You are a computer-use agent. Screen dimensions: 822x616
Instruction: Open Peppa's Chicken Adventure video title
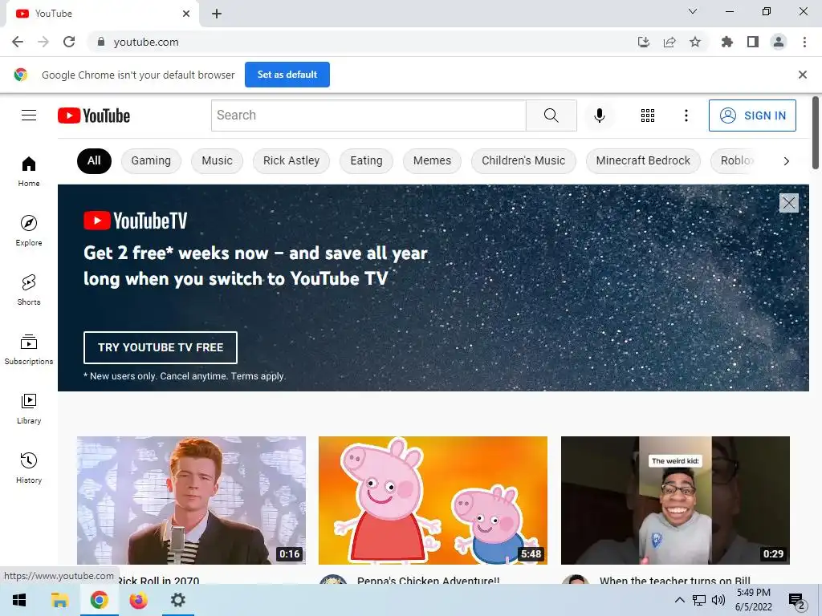click(429, 581)
